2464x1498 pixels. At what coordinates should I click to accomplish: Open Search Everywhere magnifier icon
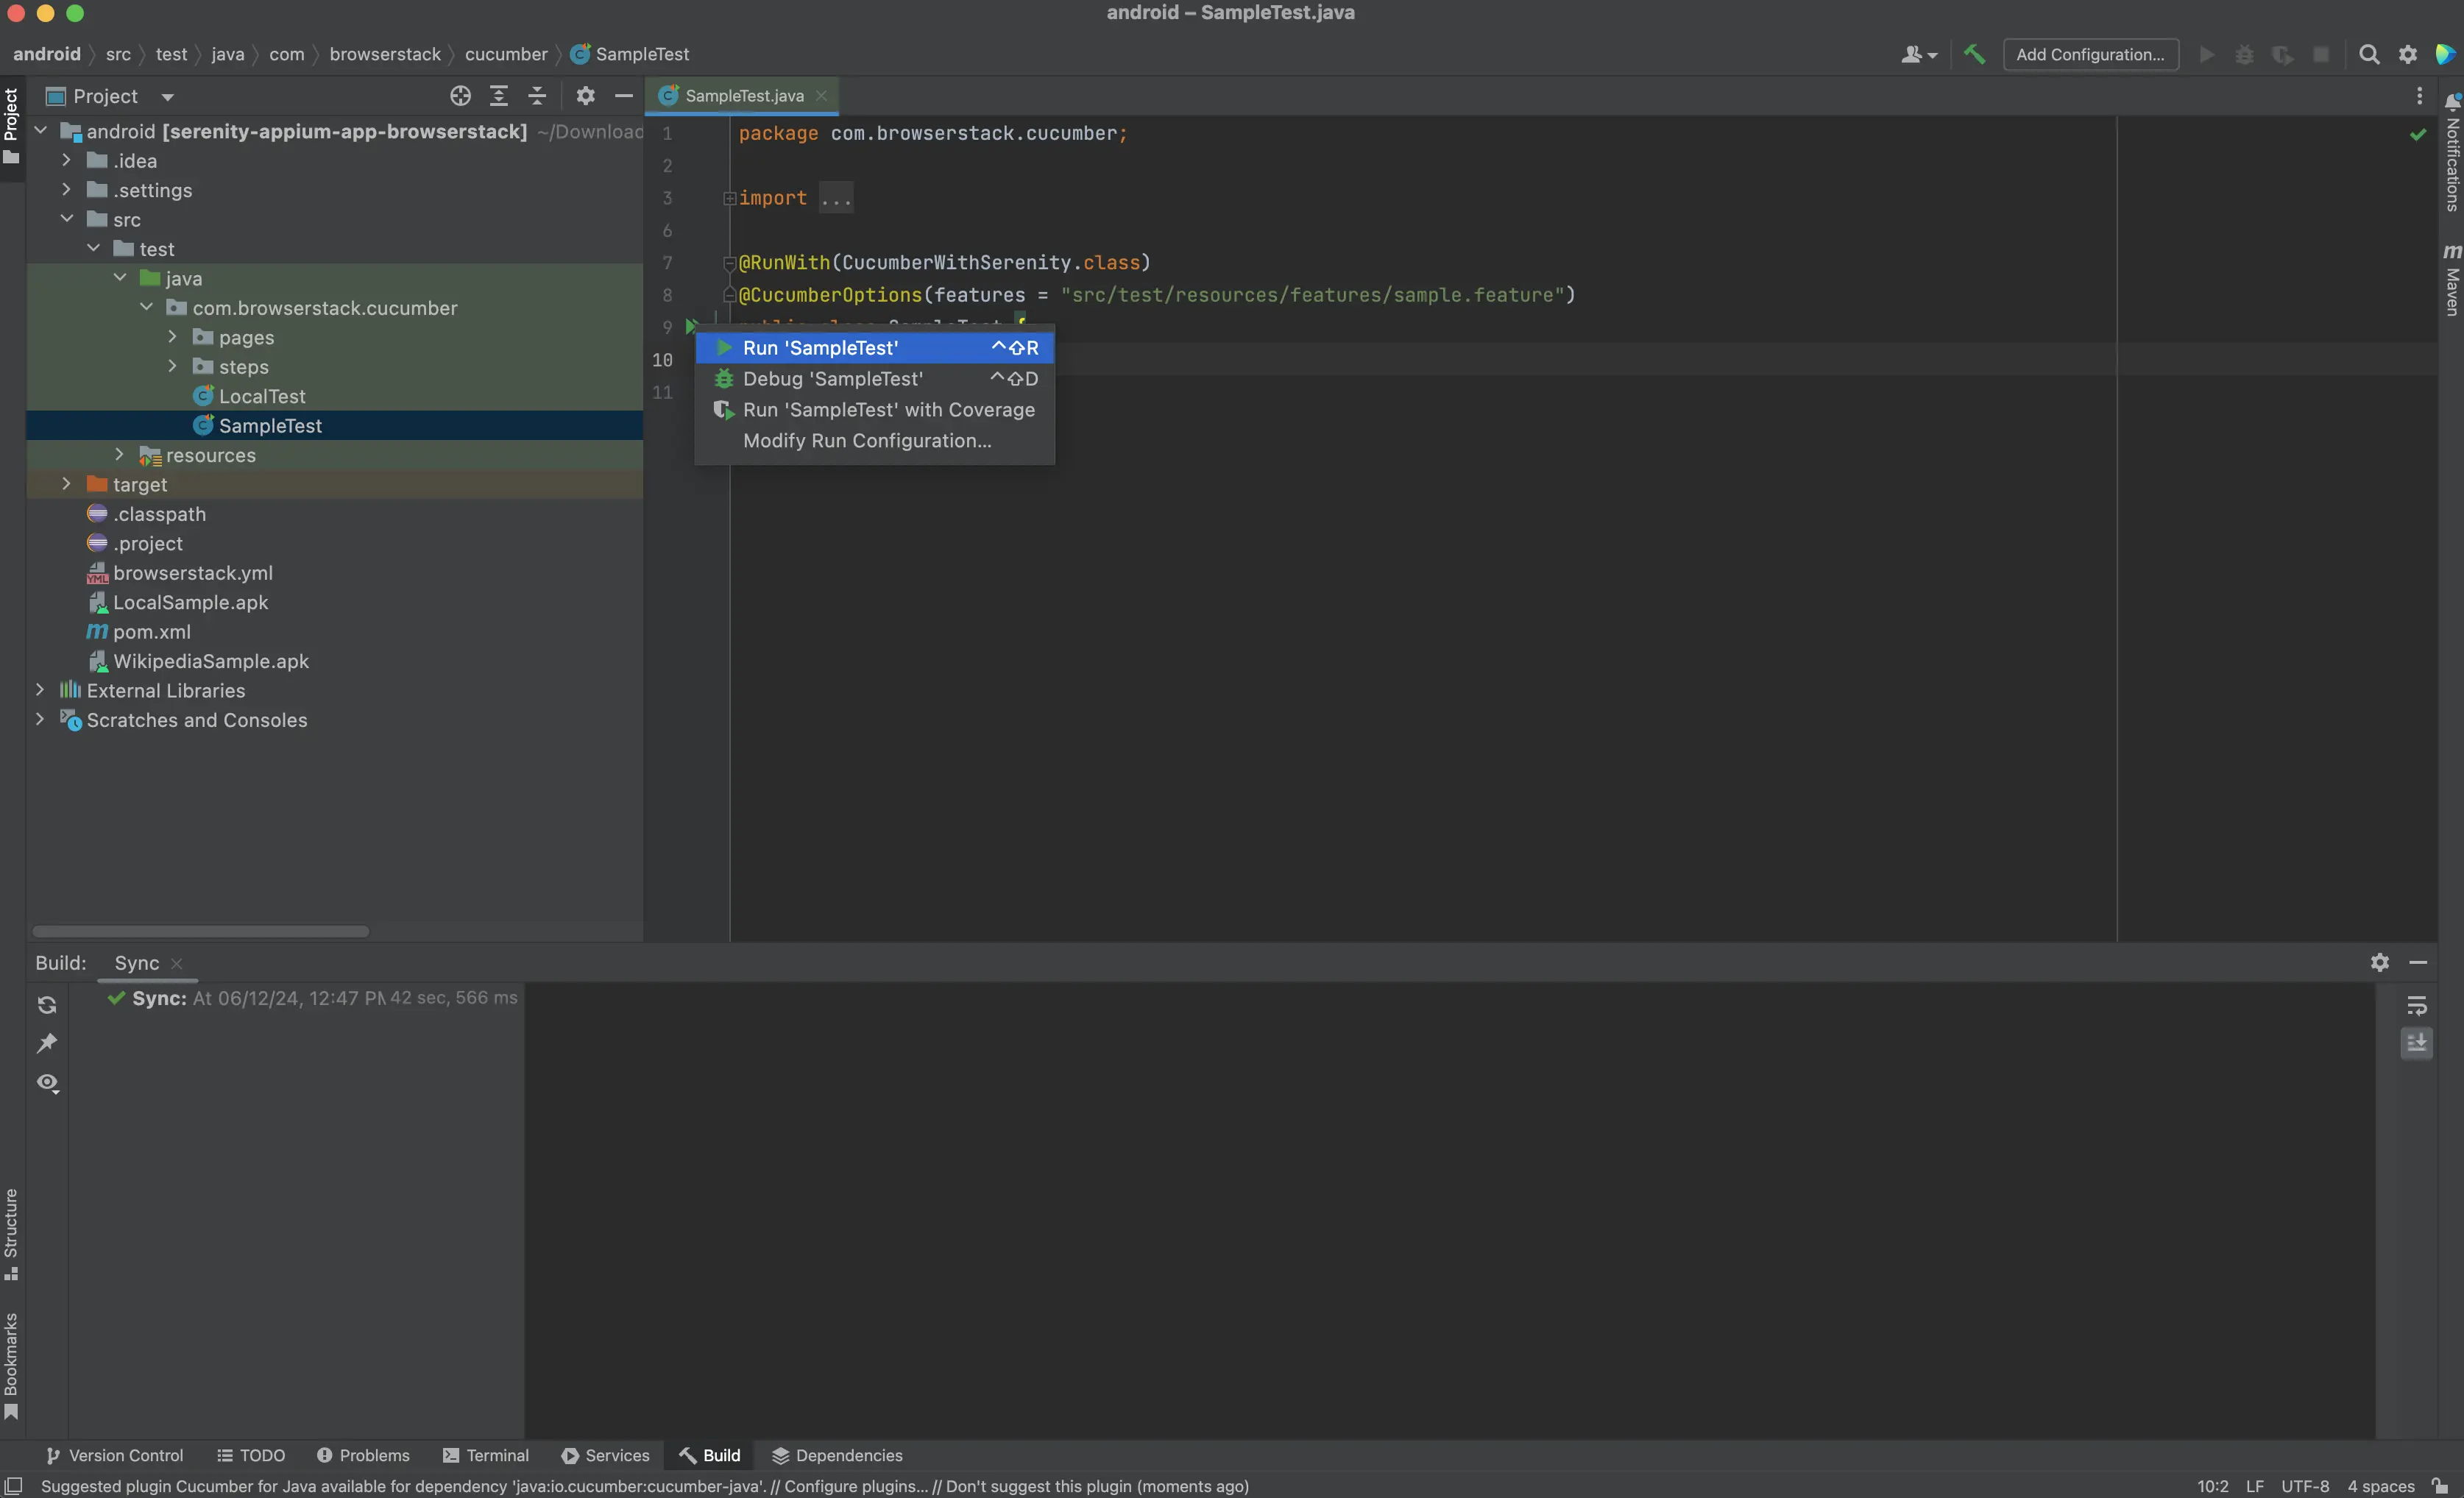[2368, 54]
